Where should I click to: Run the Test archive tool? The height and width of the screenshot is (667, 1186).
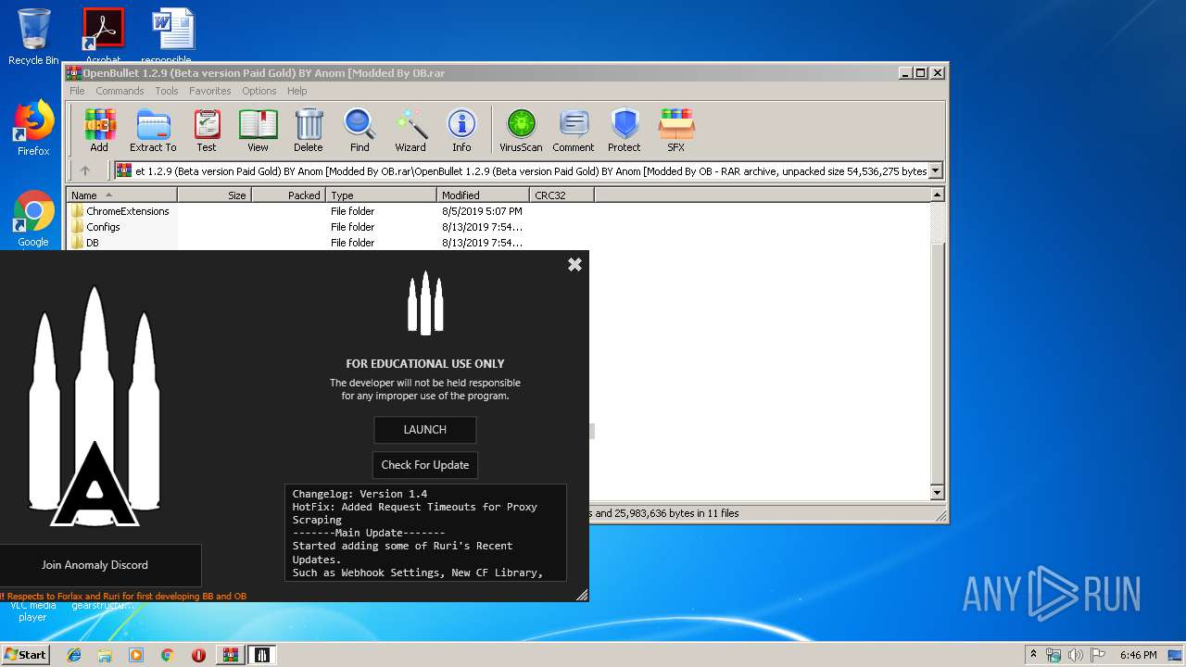click(x=207, y=131)
